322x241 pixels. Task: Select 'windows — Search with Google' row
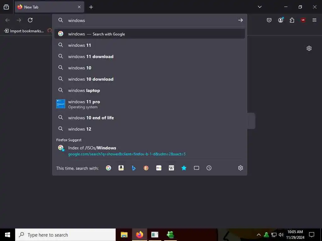tap(149, 34)
